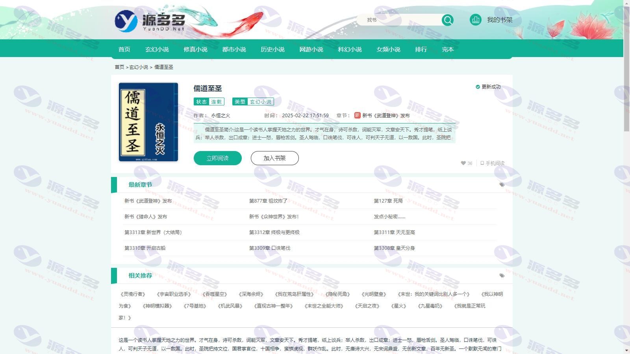Viewport: 630px width, 354px height.
Task: Click the YuanDD site logo
Action: tap(150, 21)
